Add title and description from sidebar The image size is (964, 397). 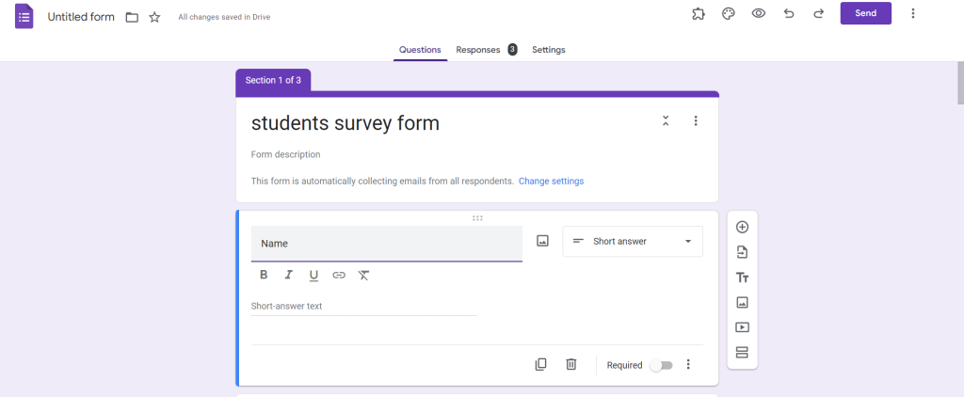pyautogui.click(x=742, y=278)
